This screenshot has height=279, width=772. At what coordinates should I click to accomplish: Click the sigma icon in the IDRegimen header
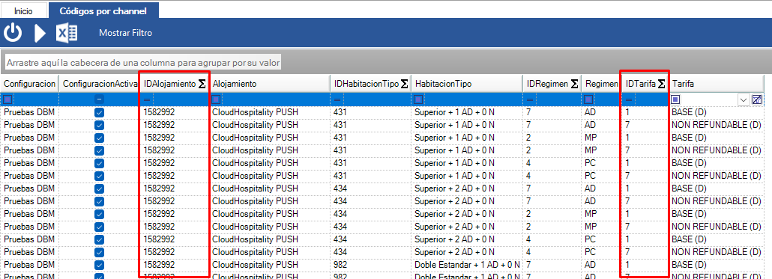pos(574,84)
